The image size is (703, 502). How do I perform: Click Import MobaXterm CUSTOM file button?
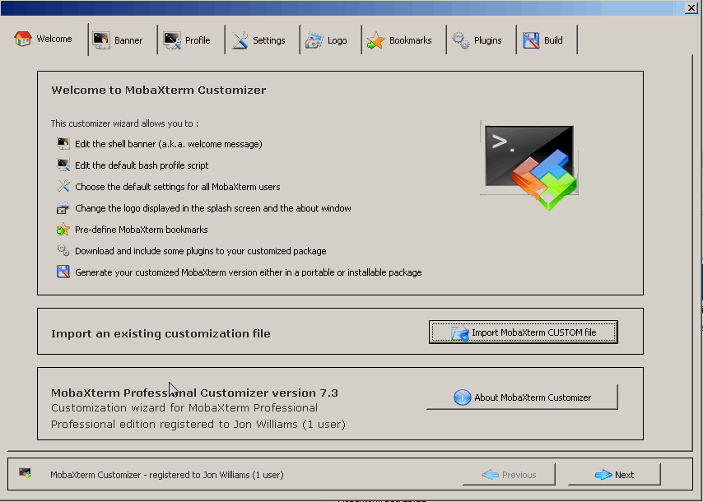tap(523, 332)
